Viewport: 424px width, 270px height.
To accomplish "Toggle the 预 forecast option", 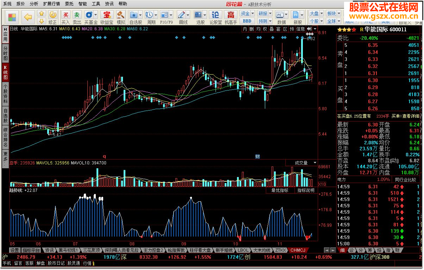I will pos(292,29).
